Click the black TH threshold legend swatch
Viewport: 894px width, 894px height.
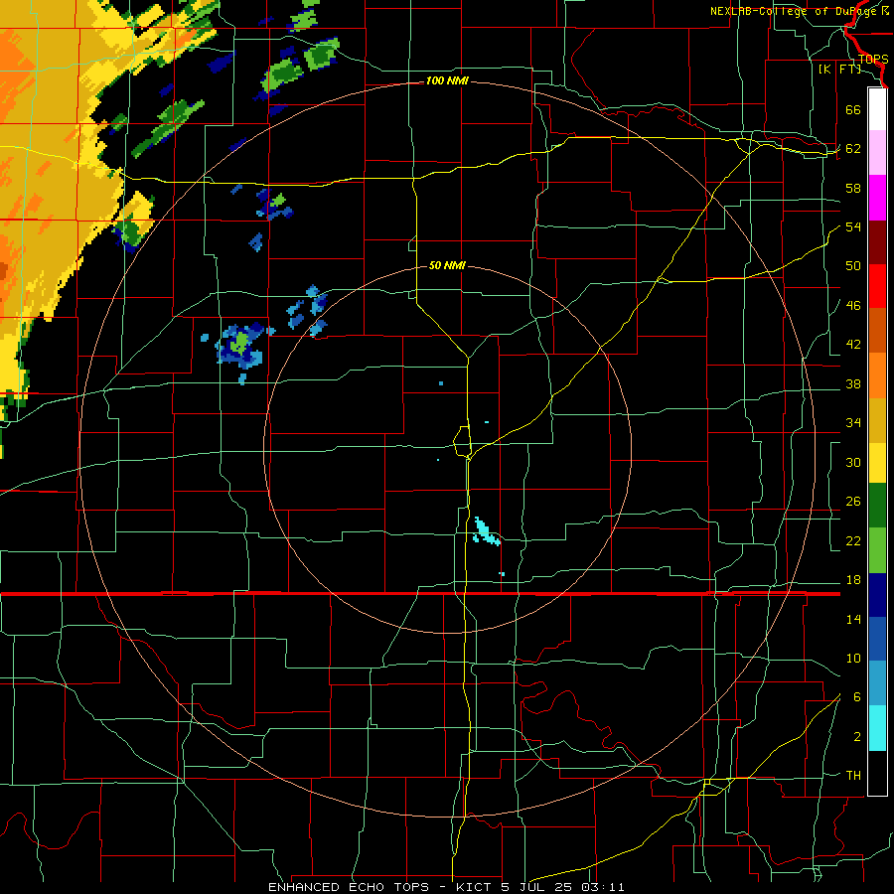coord(877,773)
